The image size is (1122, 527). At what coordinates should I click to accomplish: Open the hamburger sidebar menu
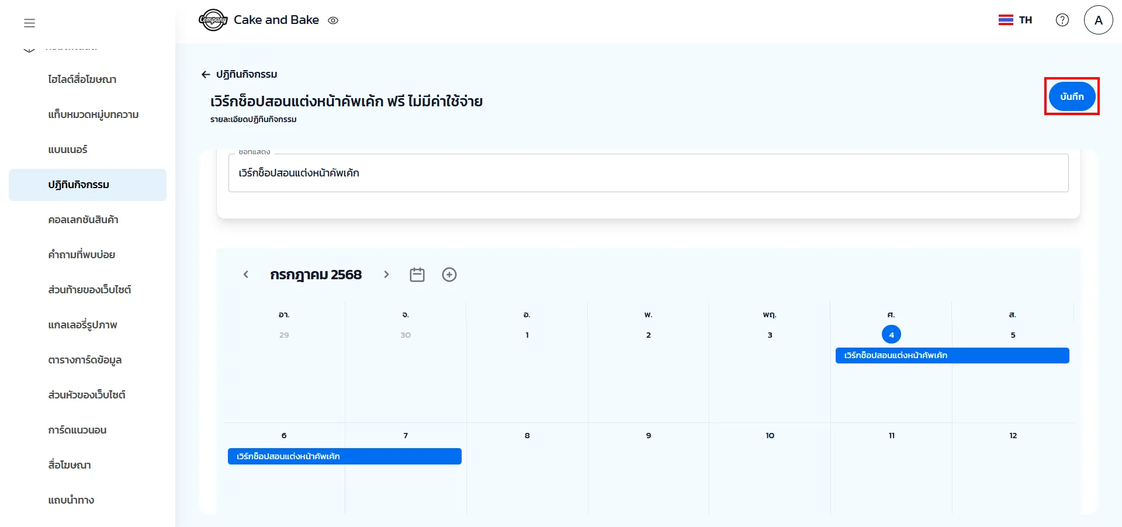[29, 23]
